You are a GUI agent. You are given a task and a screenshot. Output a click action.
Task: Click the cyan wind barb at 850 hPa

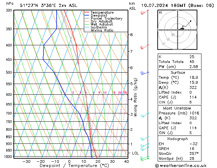coord(145,138)
